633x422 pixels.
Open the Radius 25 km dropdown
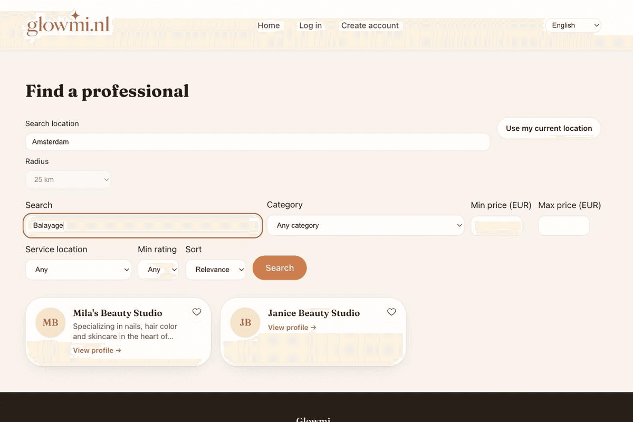click(69, 179)
